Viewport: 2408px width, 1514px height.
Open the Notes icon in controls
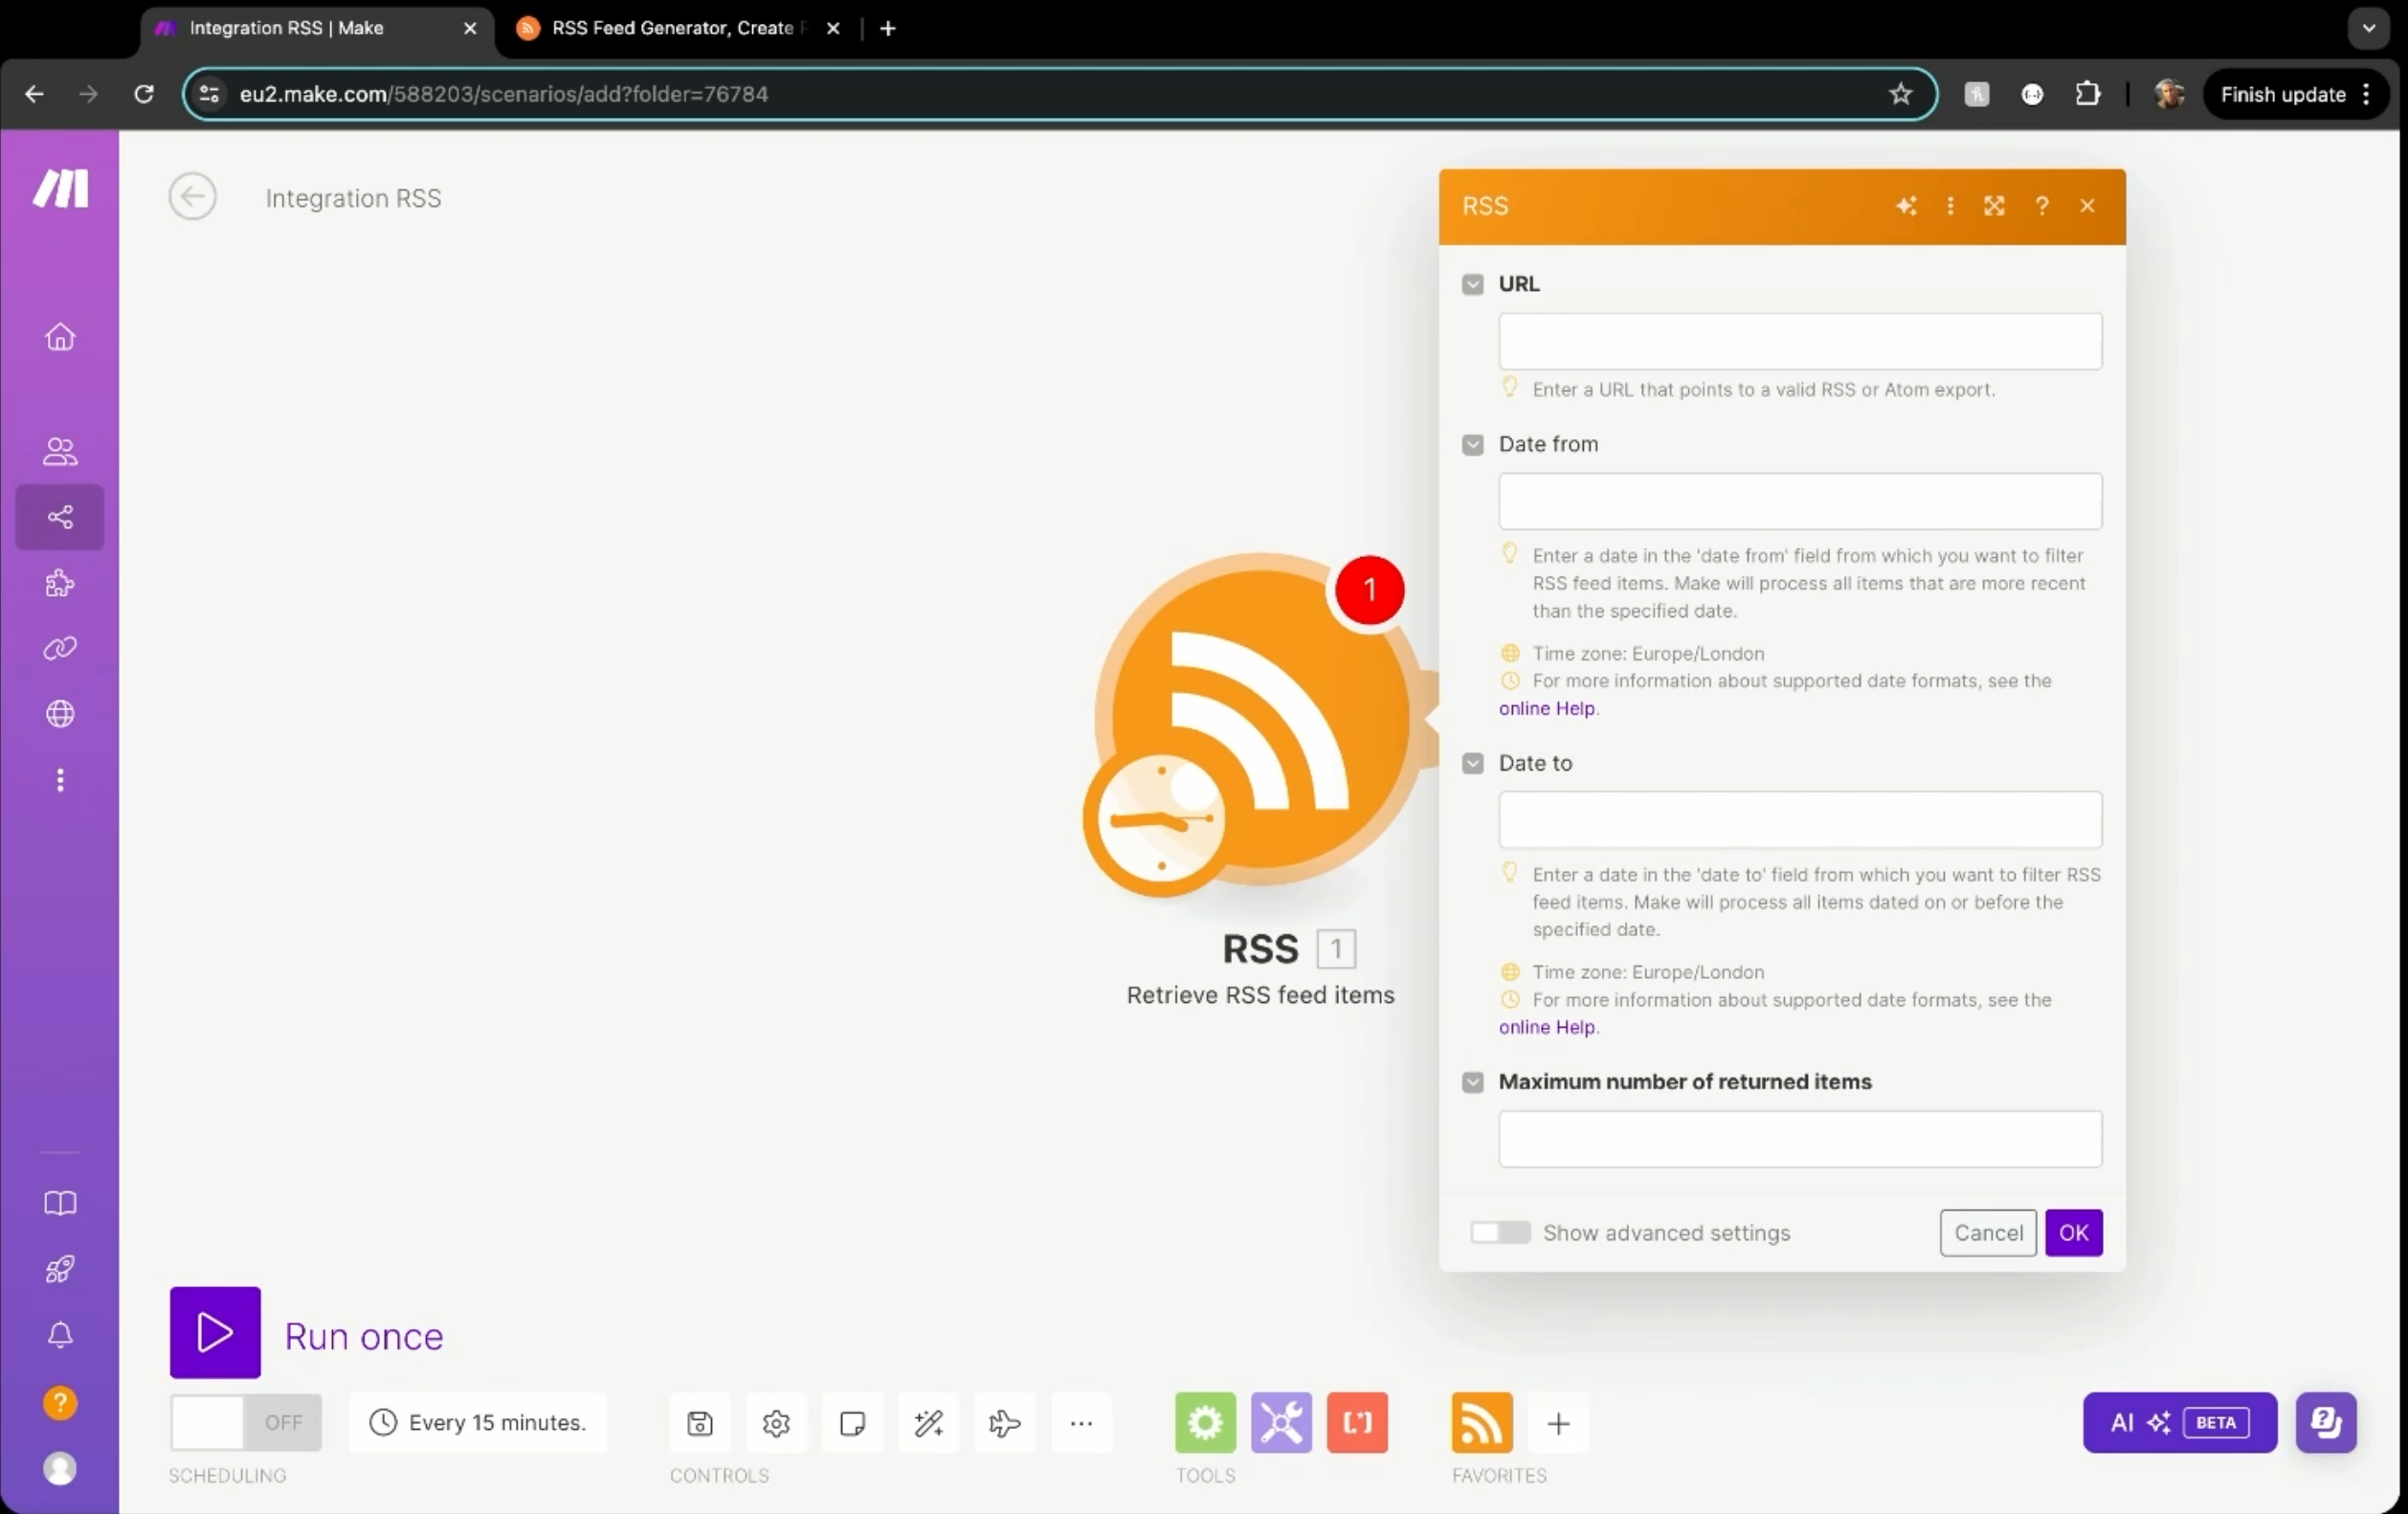coord(852,1422)
